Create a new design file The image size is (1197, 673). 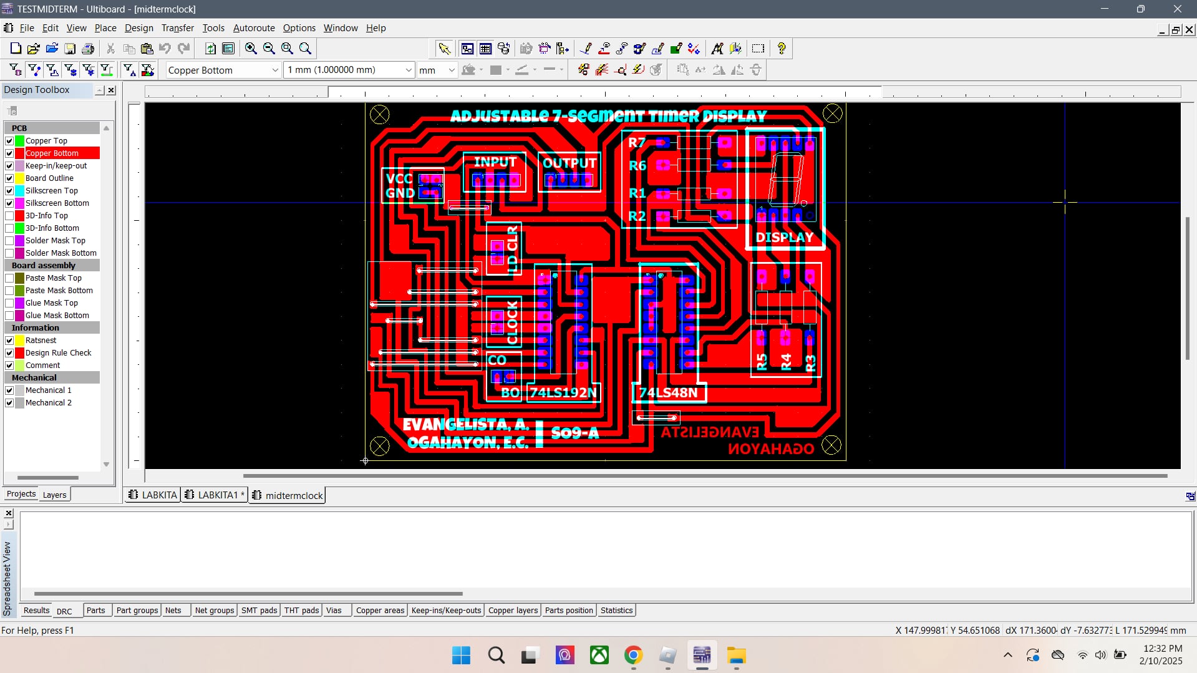(x=16, y=49)
